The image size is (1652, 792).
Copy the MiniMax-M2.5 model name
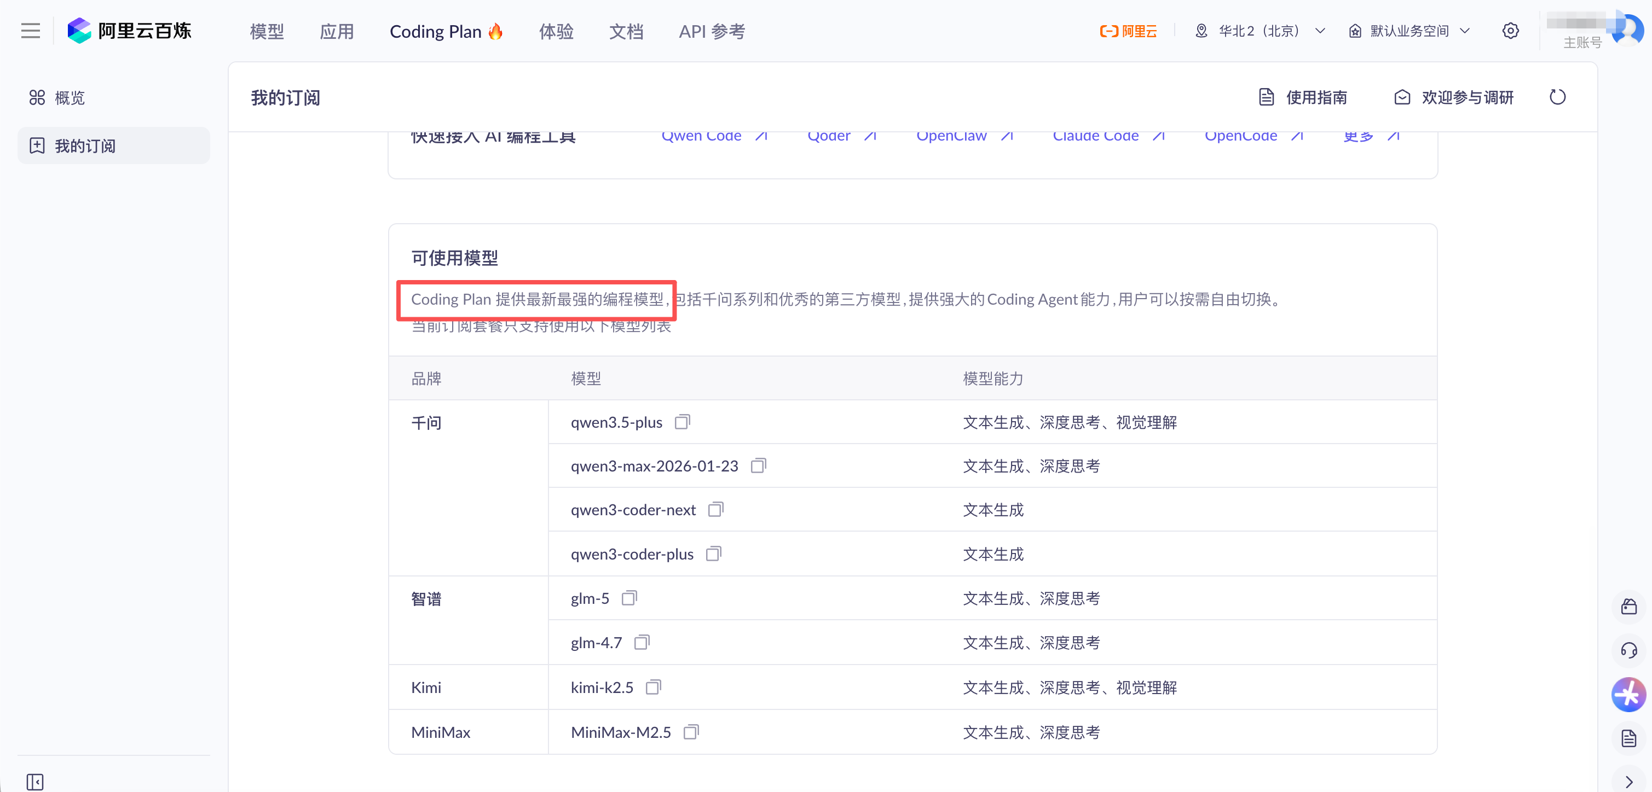click(x=691, y=732)
